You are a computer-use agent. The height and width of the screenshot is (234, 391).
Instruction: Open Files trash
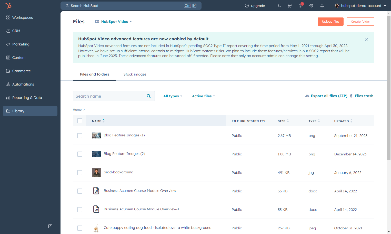[x=362, y=96]
